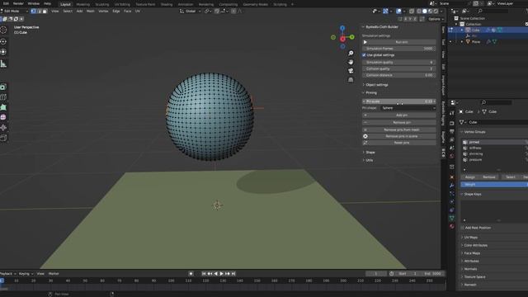Enable solid viewport shading mode
Screen dimensions: 528x297
point(425,11)
